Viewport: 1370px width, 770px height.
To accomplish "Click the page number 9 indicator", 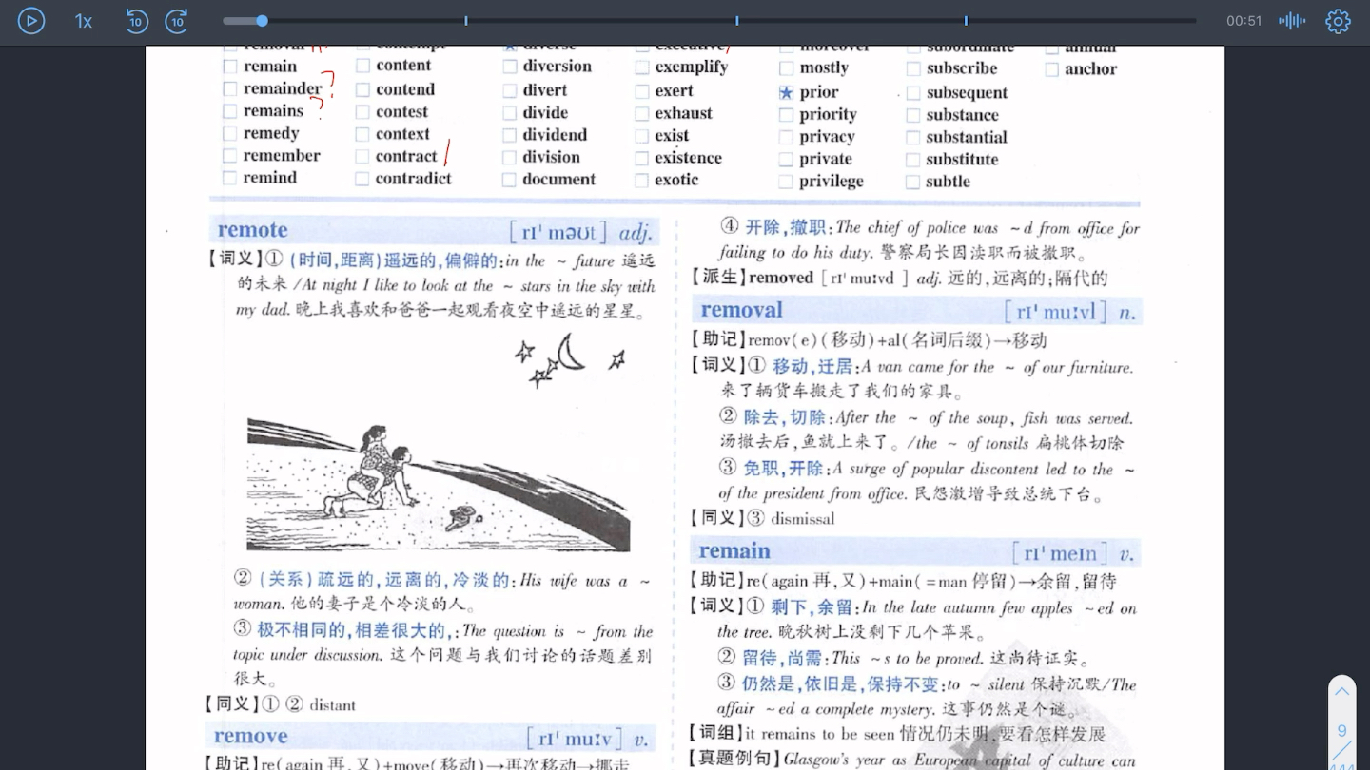I will 1341,731.
